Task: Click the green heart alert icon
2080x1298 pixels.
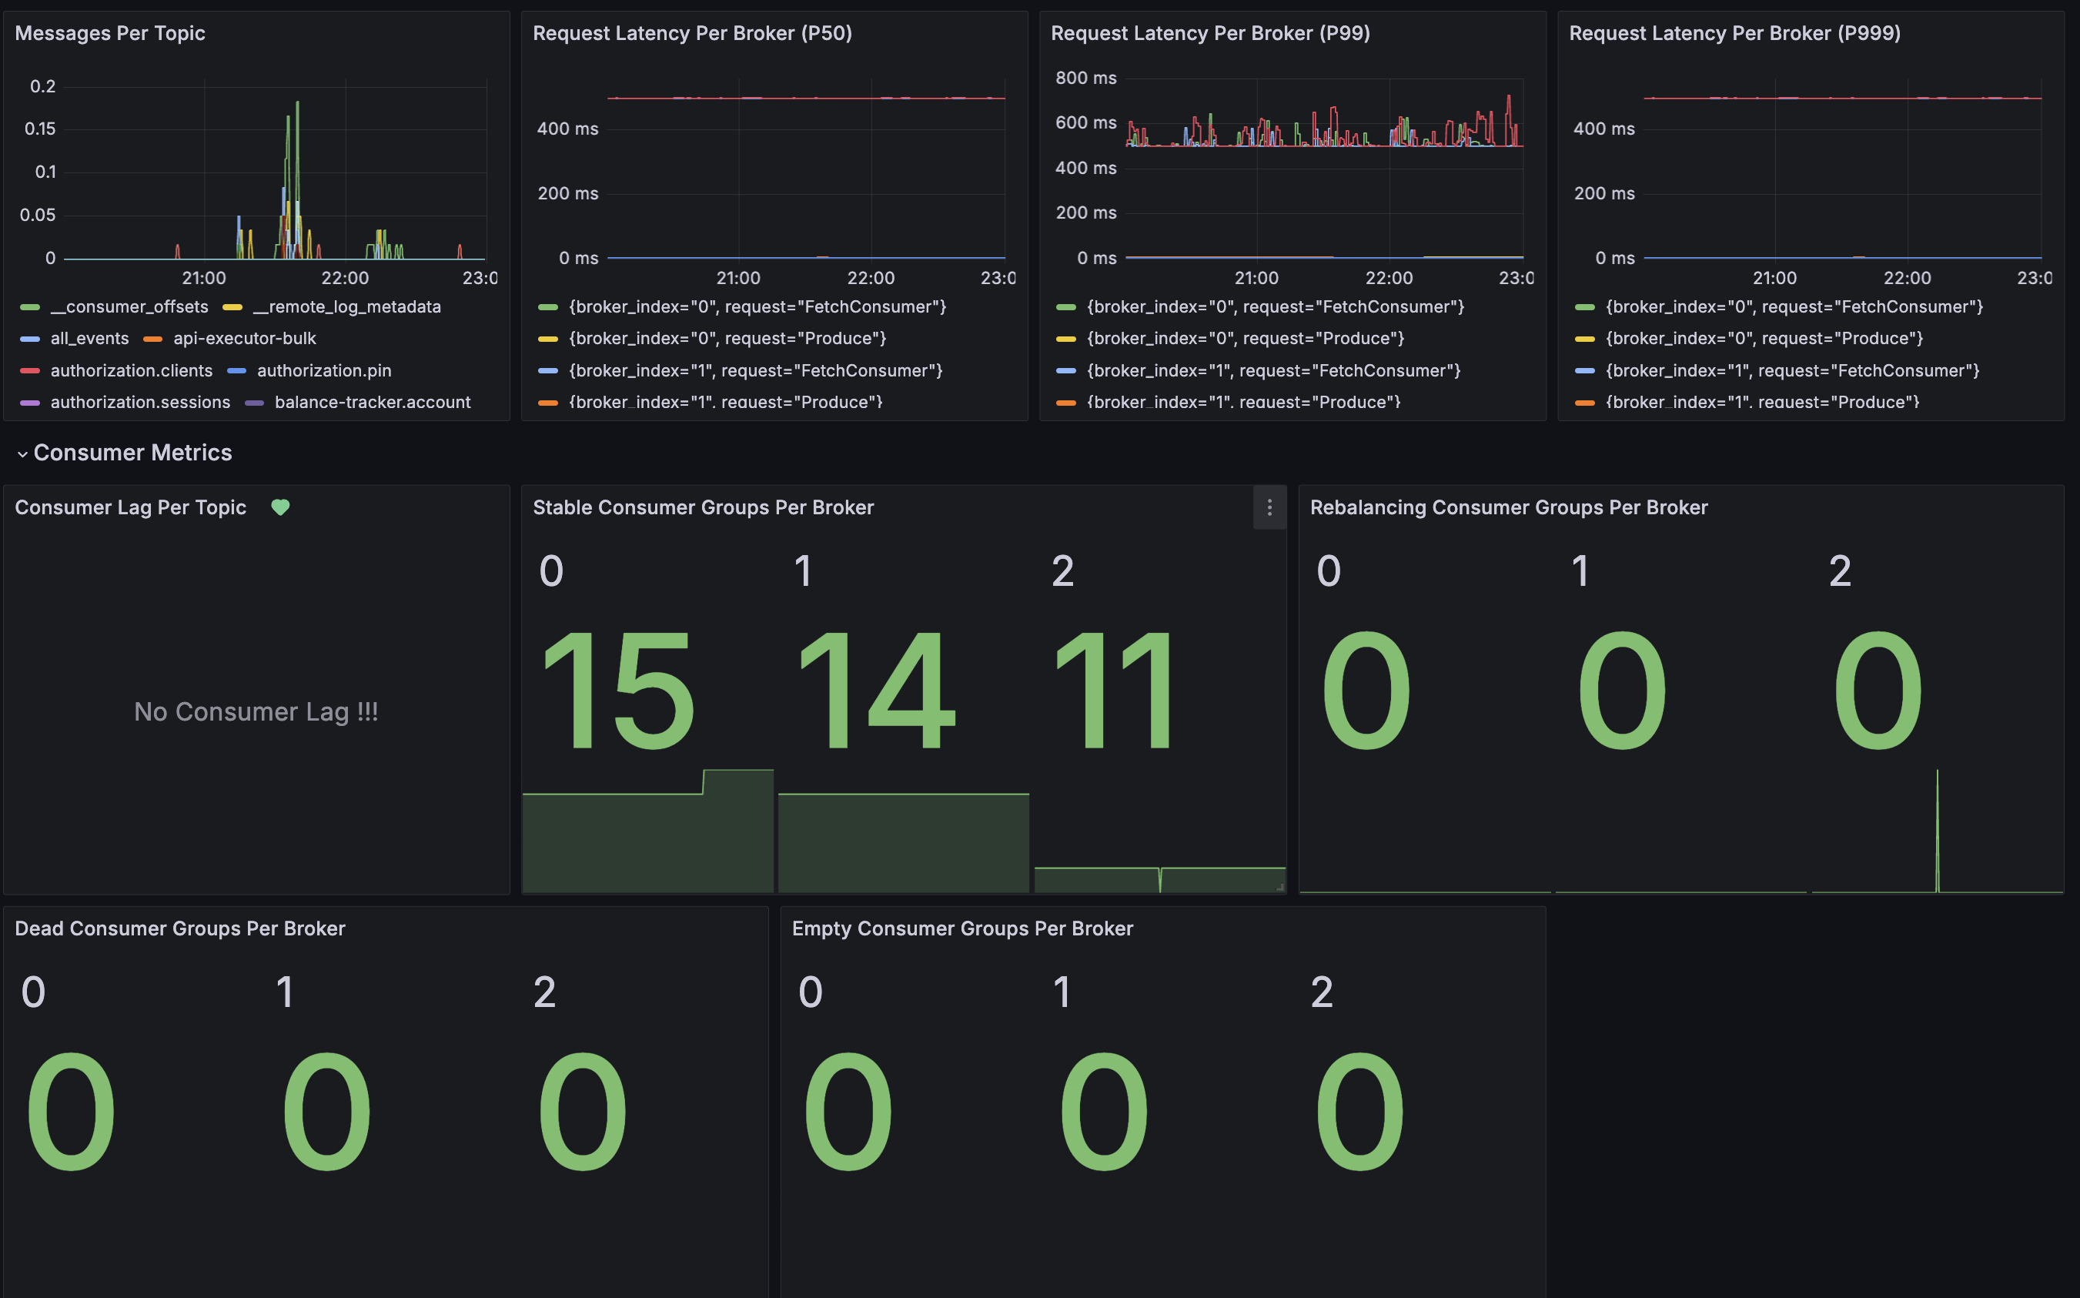Action: tap(280, 507)
